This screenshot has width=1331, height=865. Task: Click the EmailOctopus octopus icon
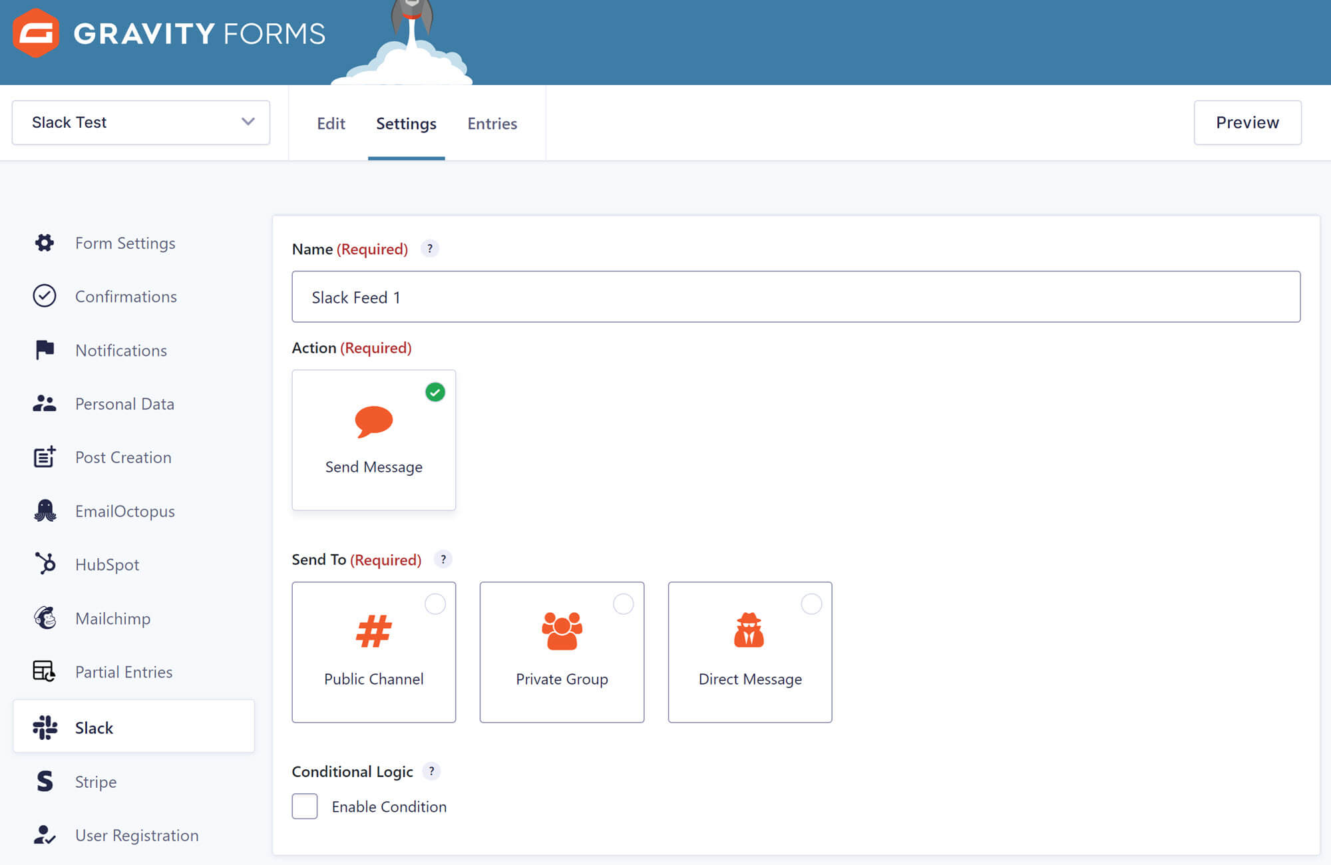[x=45, y=511]
